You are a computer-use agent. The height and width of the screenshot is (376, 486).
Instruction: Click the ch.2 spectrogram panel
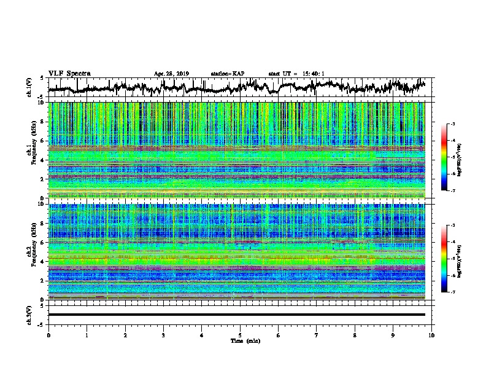point(237,252)
